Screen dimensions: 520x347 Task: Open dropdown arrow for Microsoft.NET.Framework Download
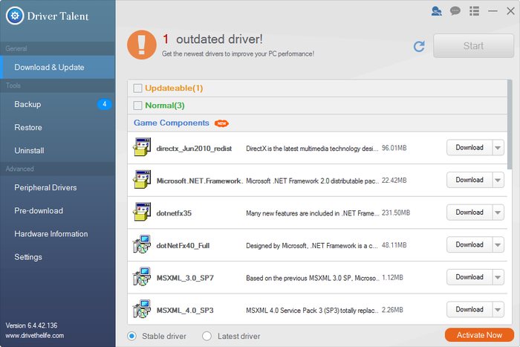[x=498, y=180]
